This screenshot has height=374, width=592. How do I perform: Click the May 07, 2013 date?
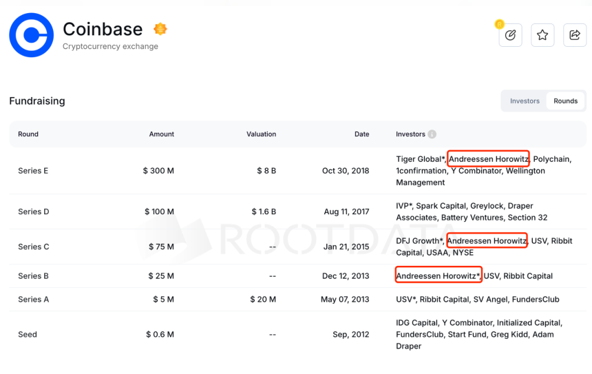pos(345,299)
